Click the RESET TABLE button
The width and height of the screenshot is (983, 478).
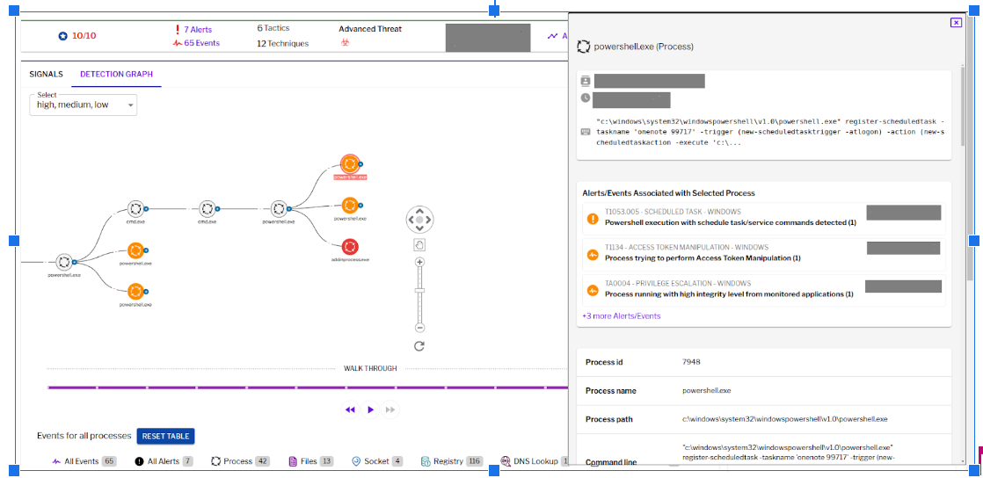click(x=166, y=436)
